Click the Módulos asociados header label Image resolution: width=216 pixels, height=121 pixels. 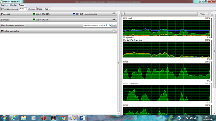pos(10,31)
